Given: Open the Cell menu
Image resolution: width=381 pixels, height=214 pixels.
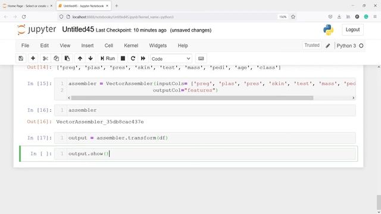Looking at the screenshot, I should click(x=109, y=46).
